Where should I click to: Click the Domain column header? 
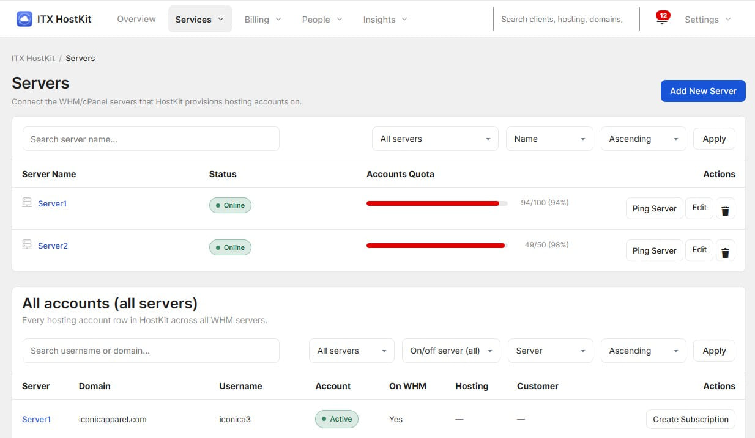(95, 386)
